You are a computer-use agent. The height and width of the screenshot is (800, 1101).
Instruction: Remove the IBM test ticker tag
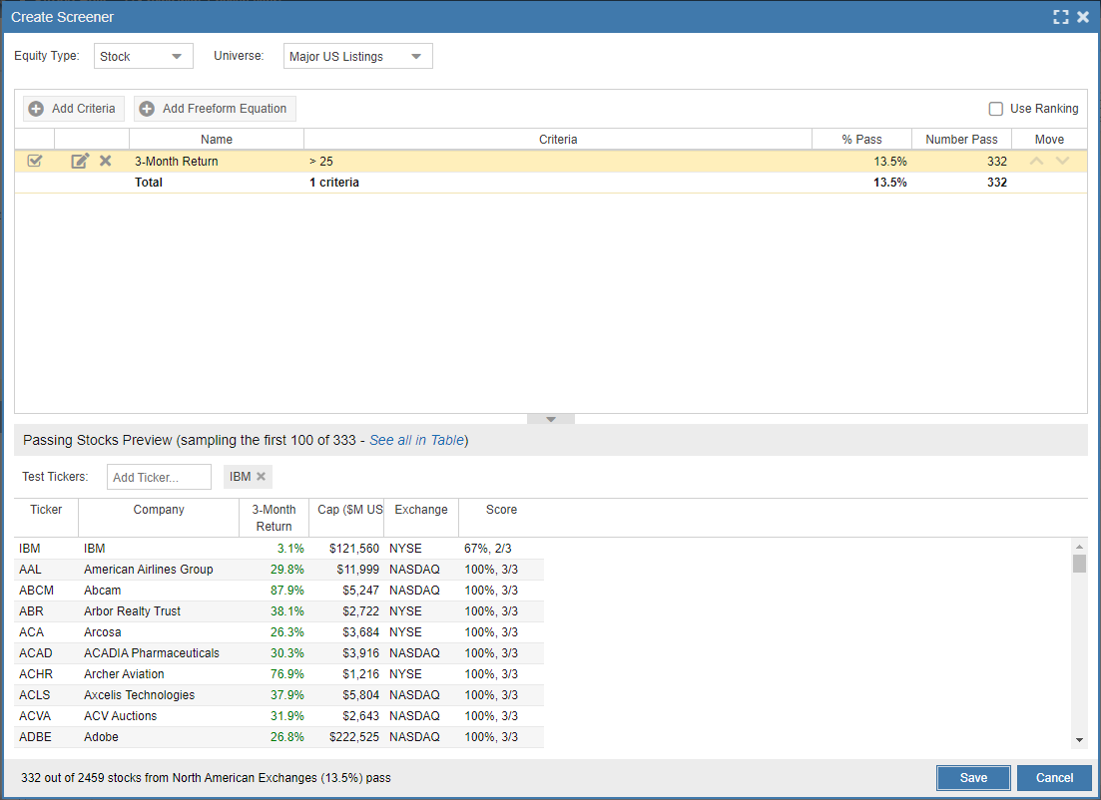pos(261,477)
